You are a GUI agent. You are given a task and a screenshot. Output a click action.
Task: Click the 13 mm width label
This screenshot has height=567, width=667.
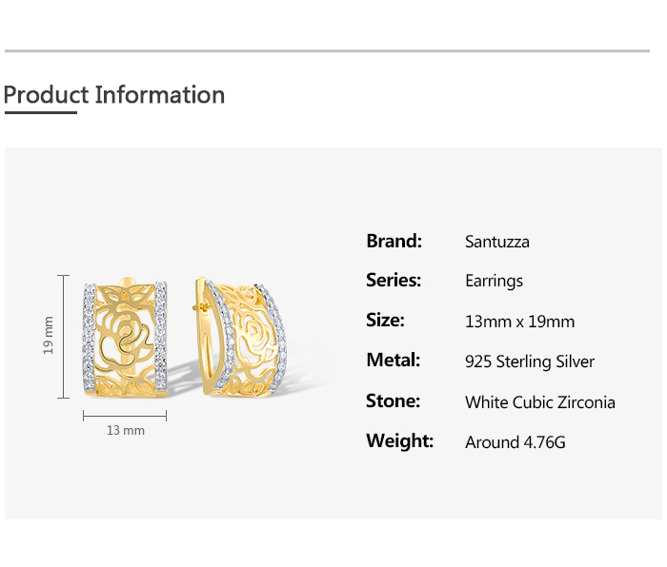(125, 431)
